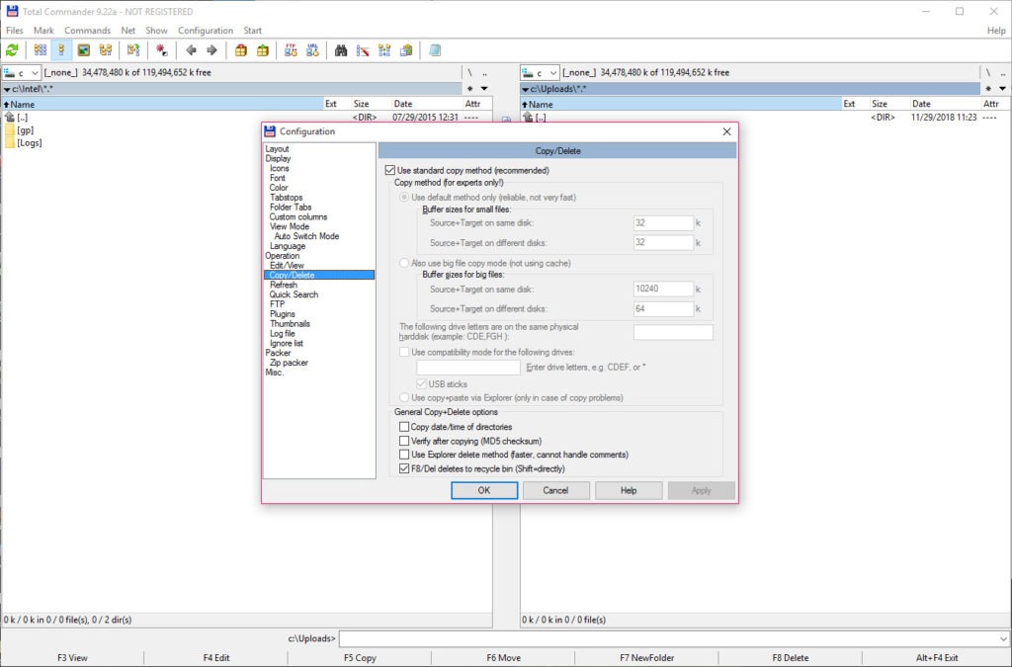Select Quick Search in the configuration tree
This screenshot has width=1012, height=667.
coord(294,294)
